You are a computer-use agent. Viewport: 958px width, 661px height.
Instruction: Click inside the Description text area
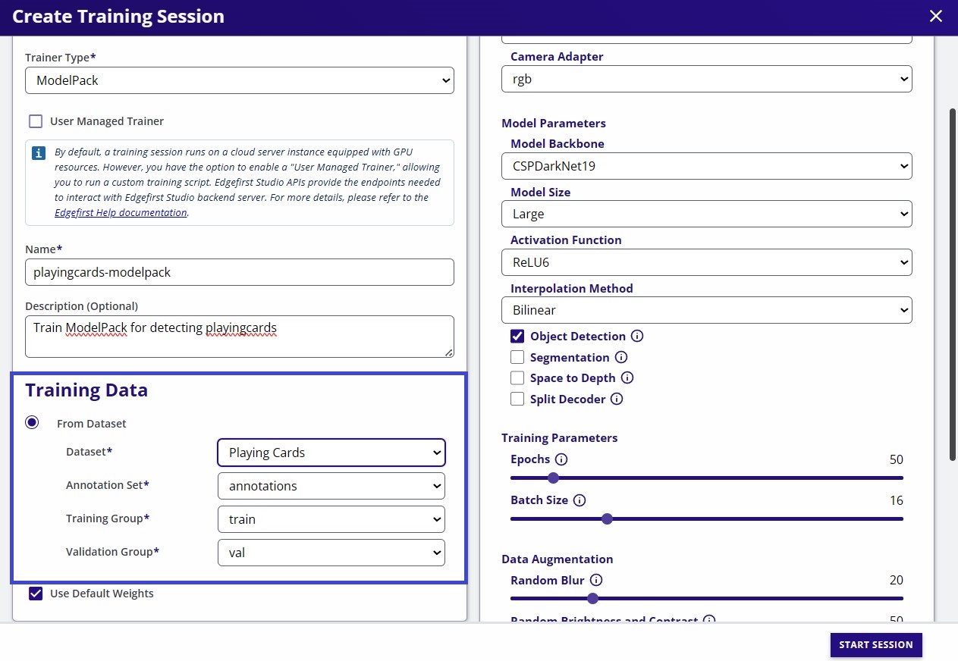coord(240,334)
